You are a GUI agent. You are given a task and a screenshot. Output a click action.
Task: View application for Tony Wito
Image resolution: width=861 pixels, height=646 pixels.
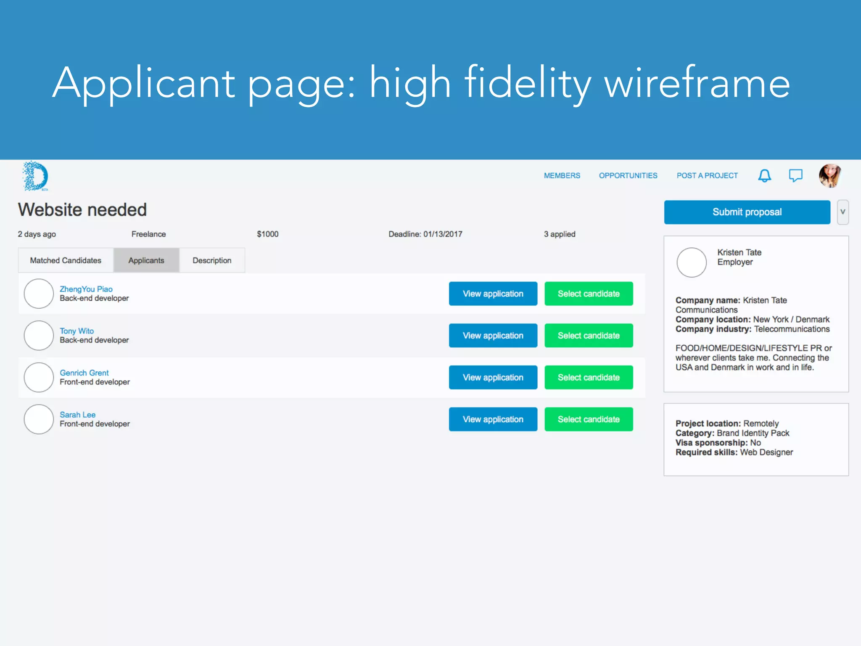[493, 336]
